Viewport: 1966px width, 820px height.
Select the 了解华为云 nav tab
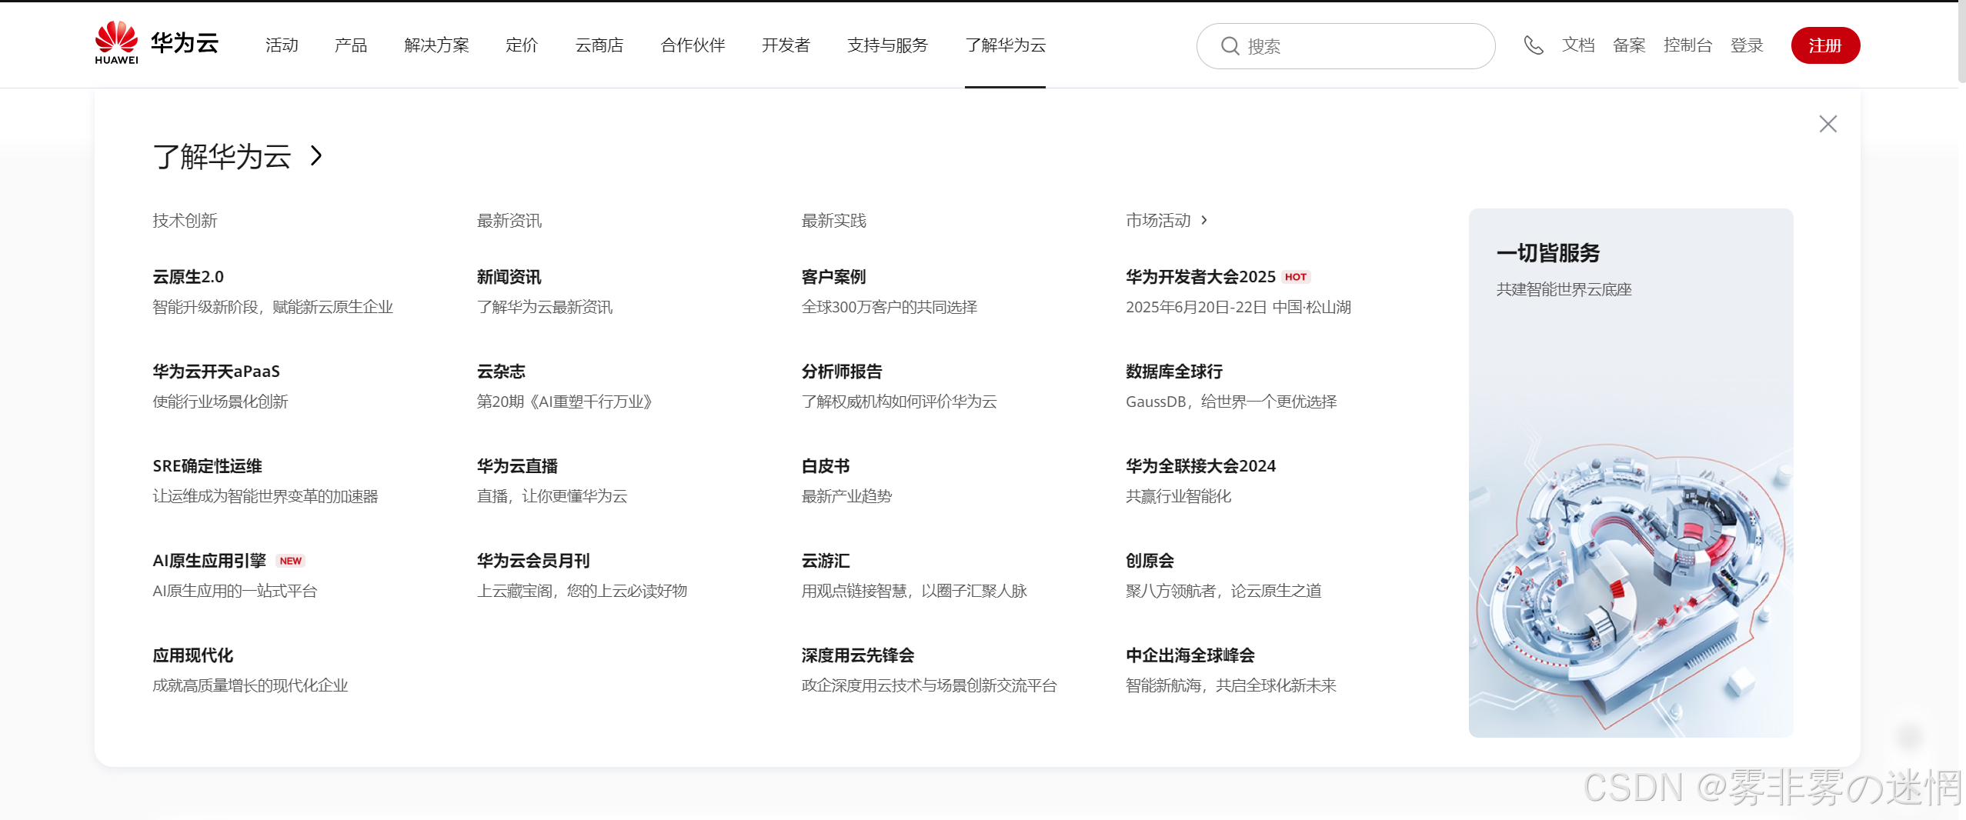coord(1005,45)
